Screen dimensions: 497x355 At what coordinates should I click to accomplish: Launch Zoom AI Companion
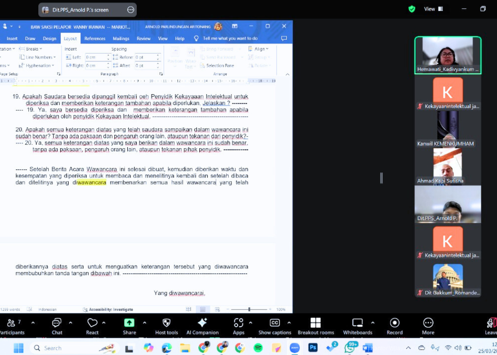coord(202,323)
